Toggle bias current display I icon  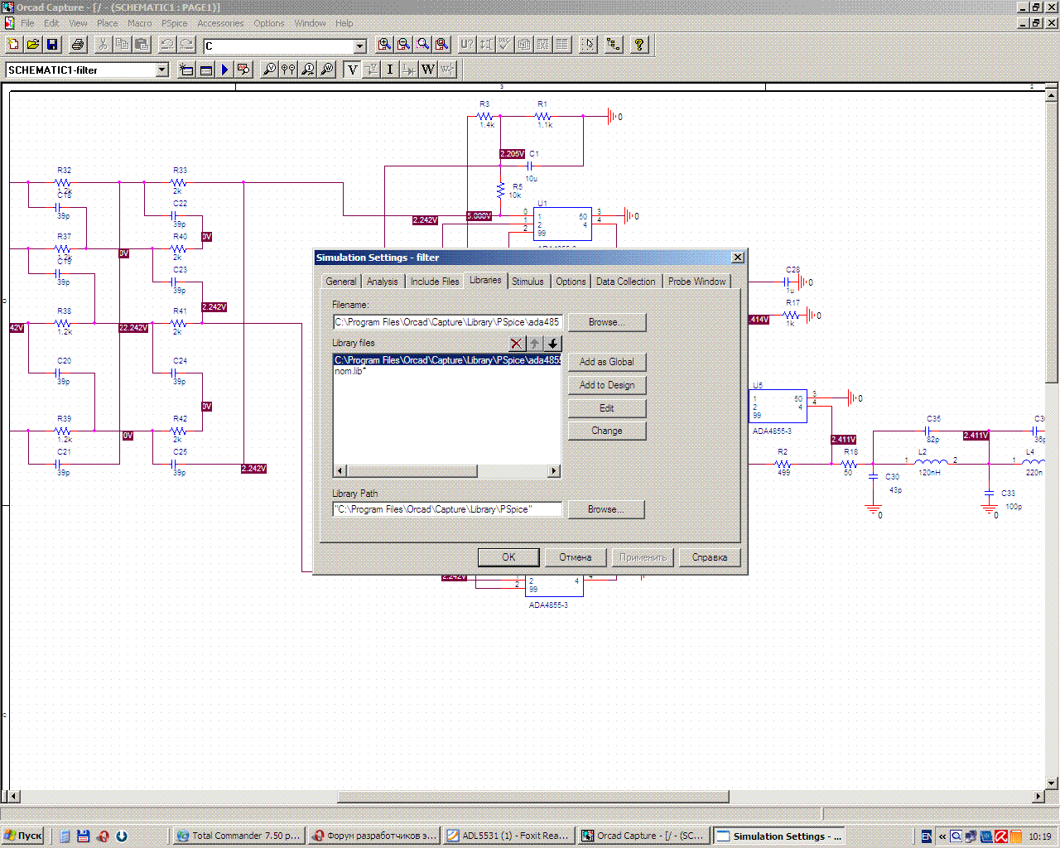click(x=390, y=70)
